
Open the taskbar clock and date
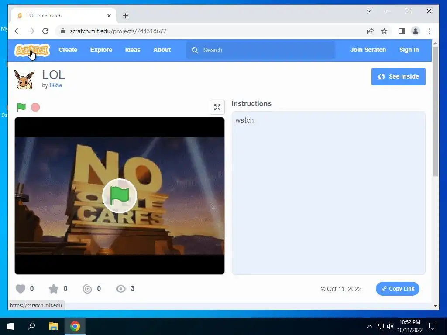[410, 326]
